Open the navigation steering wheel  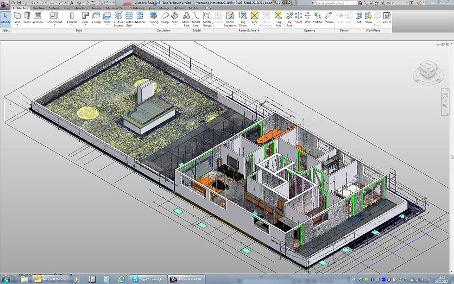(x=445, y=96)
